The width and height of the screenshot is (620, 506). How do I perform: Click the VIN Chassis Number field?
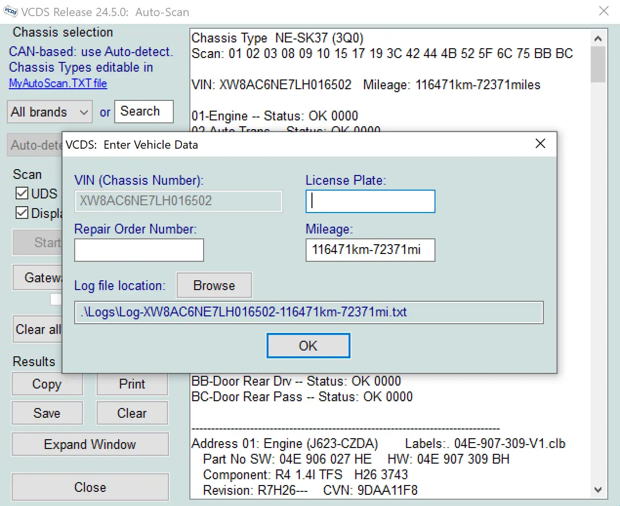[178, 201]
